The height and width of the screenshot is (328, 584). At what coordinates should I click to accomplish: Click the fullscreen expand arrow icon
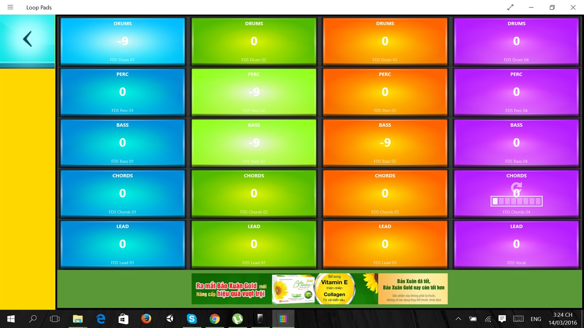pyautogui.click(x=510, y=7)
